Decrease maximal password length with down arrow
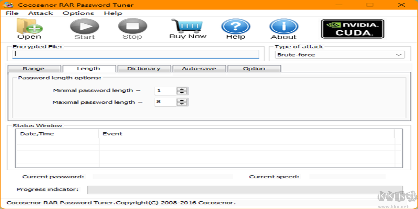Image resolution: width=418 pixels, height=209 pixels. point(182,104)
